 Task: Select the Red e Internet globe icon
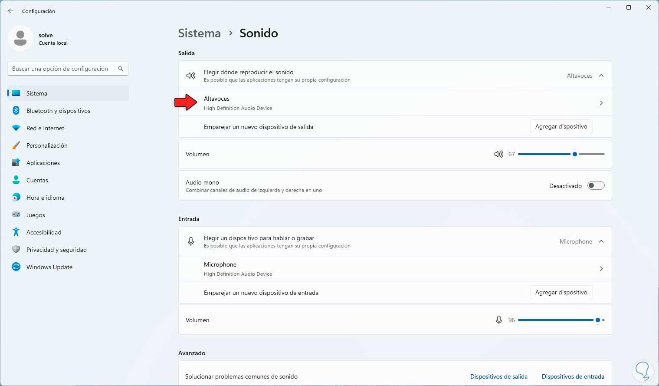click(16, 128)
